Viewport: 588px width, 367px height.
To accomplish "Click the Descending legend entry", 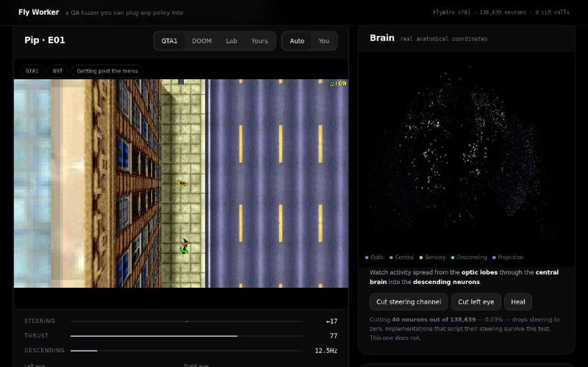I will point(469,258).
